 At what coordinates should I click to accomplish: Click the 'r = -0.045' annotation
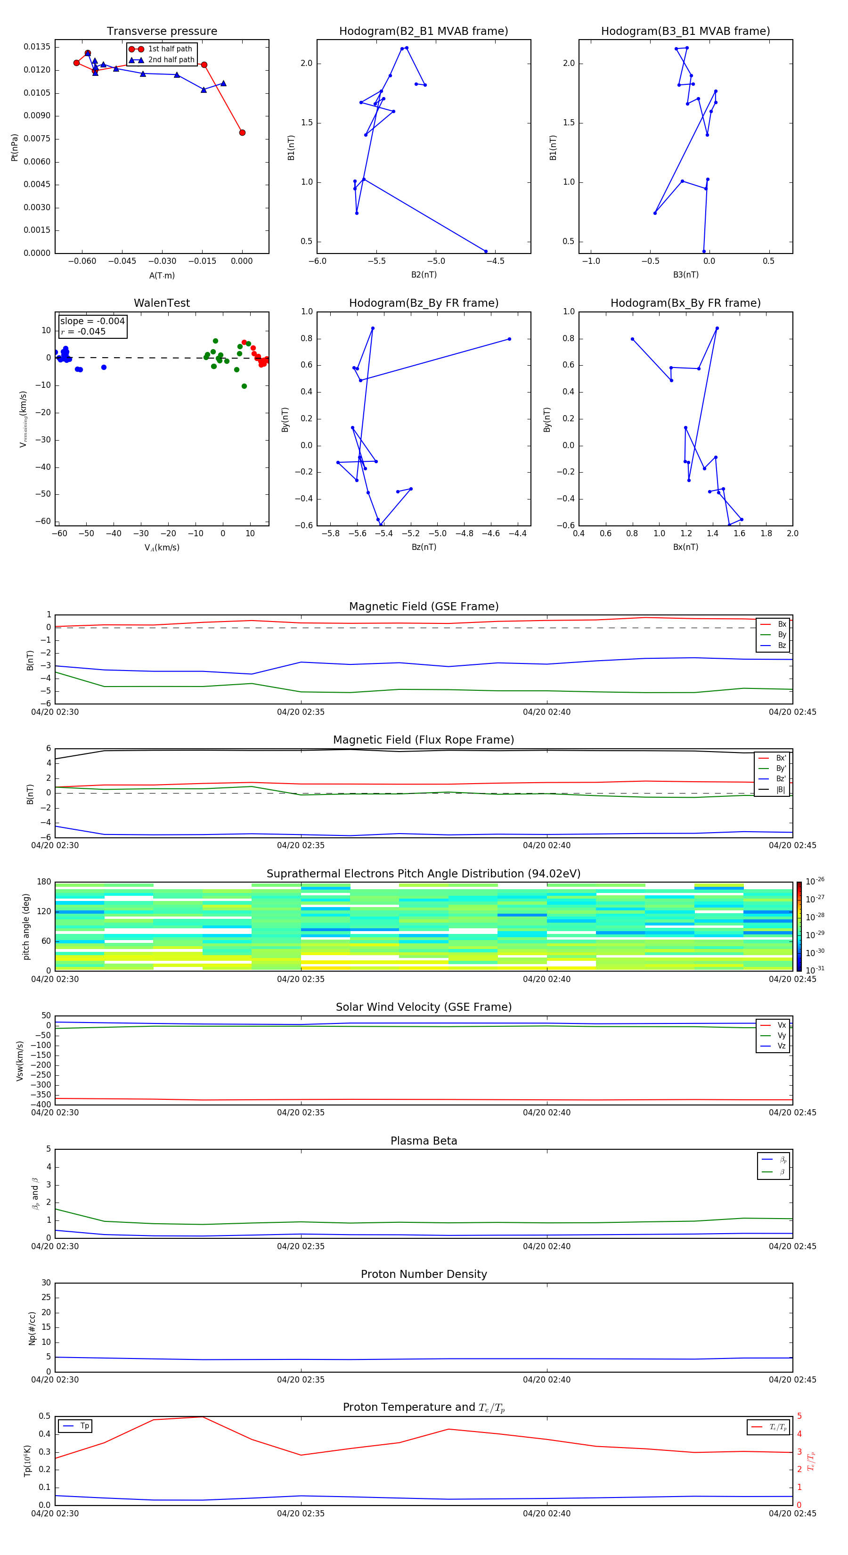83,331
